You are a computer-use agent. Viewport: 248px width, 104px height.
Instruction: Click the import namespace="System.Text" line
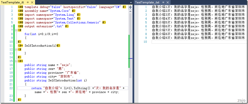point(49,19)
